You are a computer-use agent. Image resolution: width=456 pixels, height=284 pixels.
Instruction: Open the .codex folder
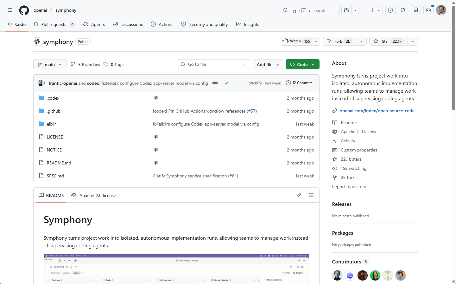53,98
